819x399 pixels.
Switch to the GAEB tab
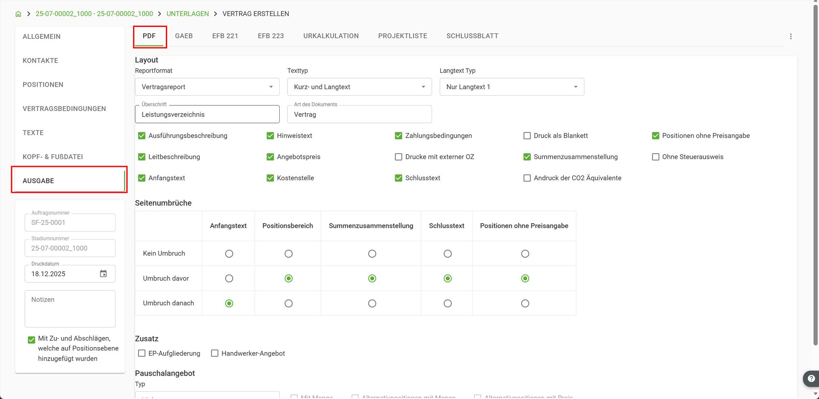coord(184,36)
